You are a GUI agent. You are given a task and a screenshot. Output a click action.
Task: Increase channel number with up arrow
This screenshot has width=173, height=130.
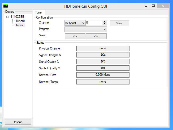pyautogui.click(x=104, y=21)
